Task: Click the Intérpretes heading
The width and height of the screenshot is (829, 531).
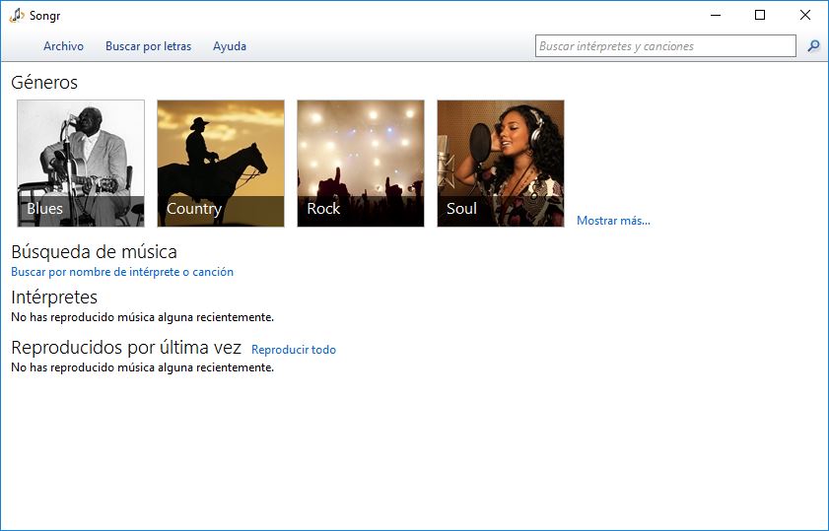Action: pyautogui.click(x=54, y=297)
